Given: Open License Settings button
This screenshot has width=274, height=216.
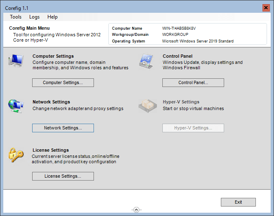Looking at the screenshot, I should coord(63,176).
